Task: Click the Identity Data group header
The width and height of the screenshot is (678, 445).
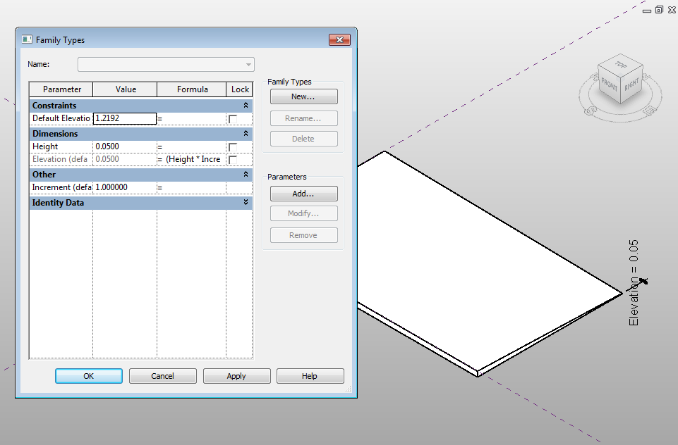Action: coord(141,202)
